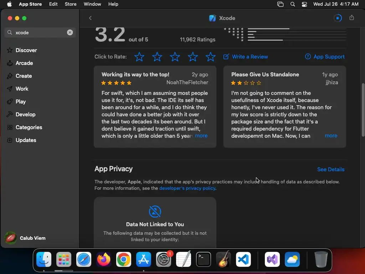Open the Develop section

25,115
